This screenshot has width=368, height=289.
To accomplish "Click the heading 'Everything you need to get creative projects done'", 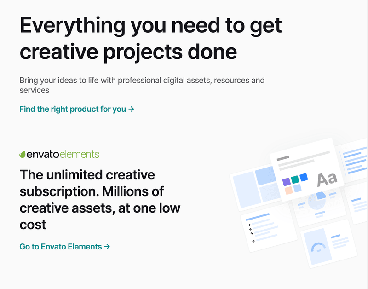I will point(151,39).
